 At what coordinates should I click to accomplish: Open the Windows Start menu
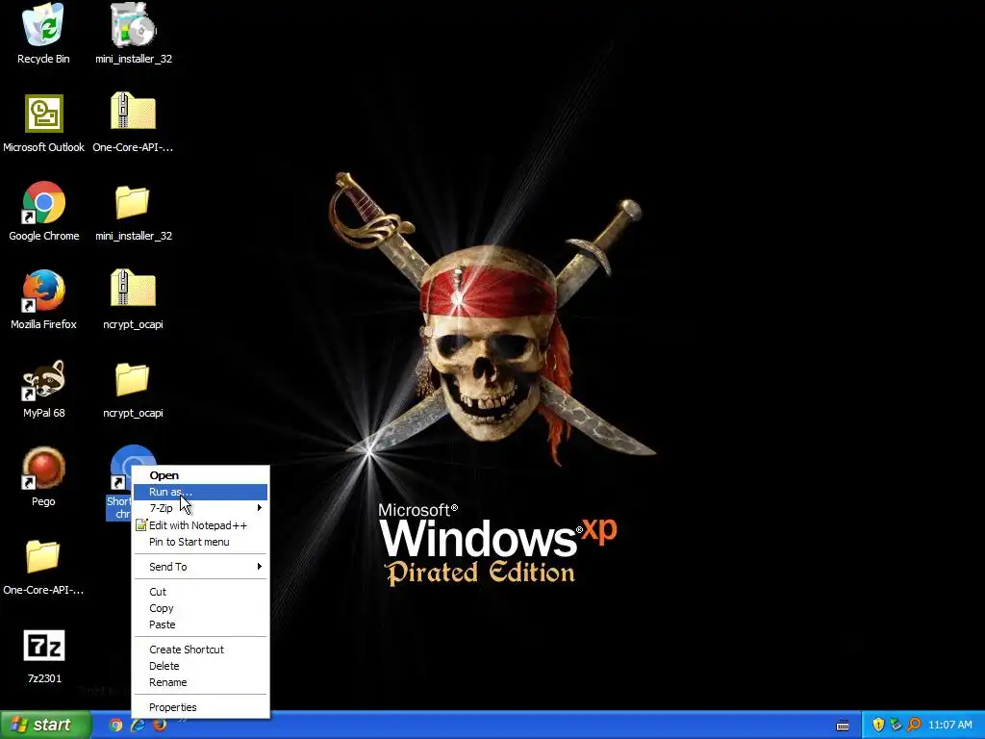pyautogui.click(x=45, y=725)
